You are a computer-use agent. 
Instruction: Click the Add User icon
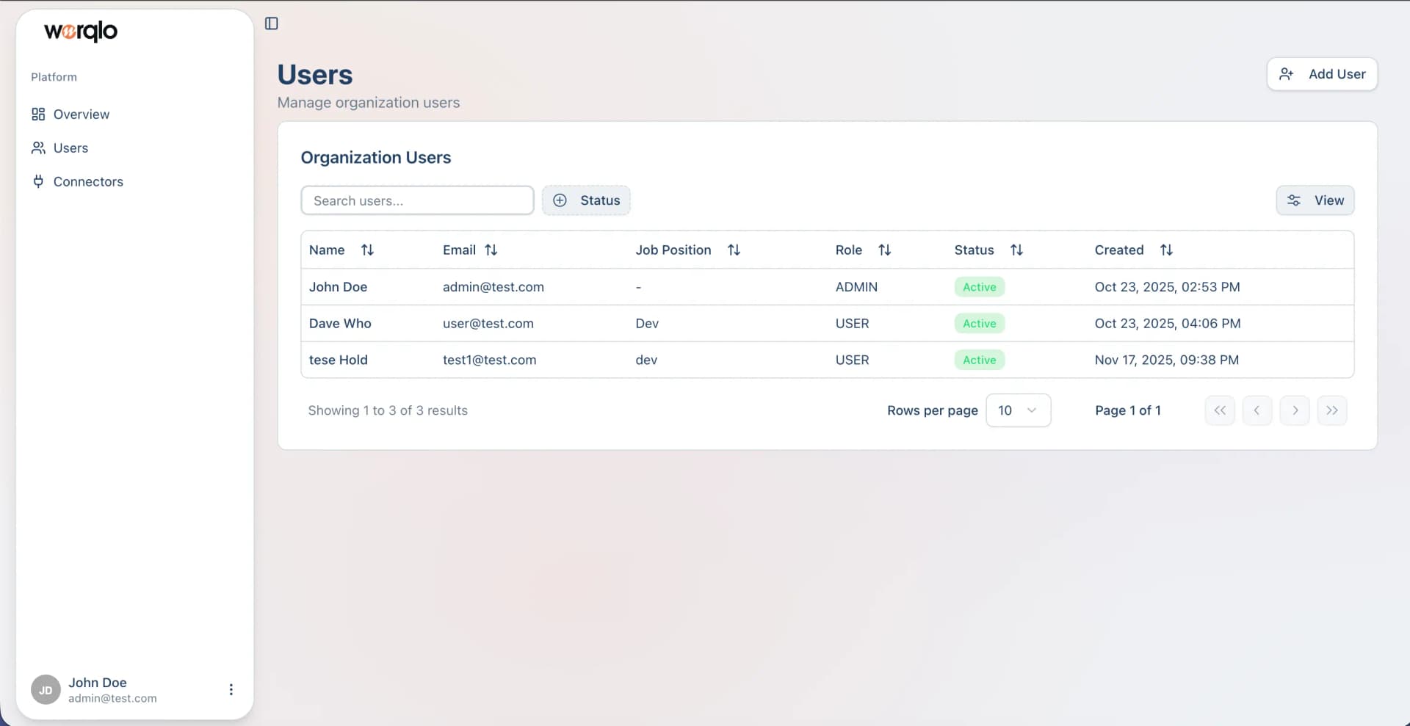(x=1287, y=73)
